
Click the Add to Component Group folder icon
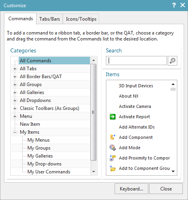coord(113,168)
